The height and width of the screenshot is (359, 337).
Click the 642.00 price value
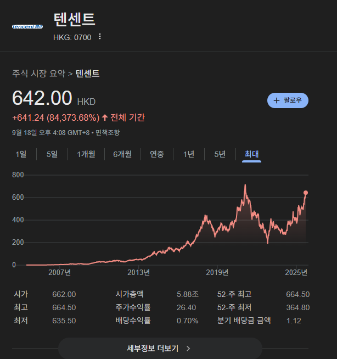(42, 98)
